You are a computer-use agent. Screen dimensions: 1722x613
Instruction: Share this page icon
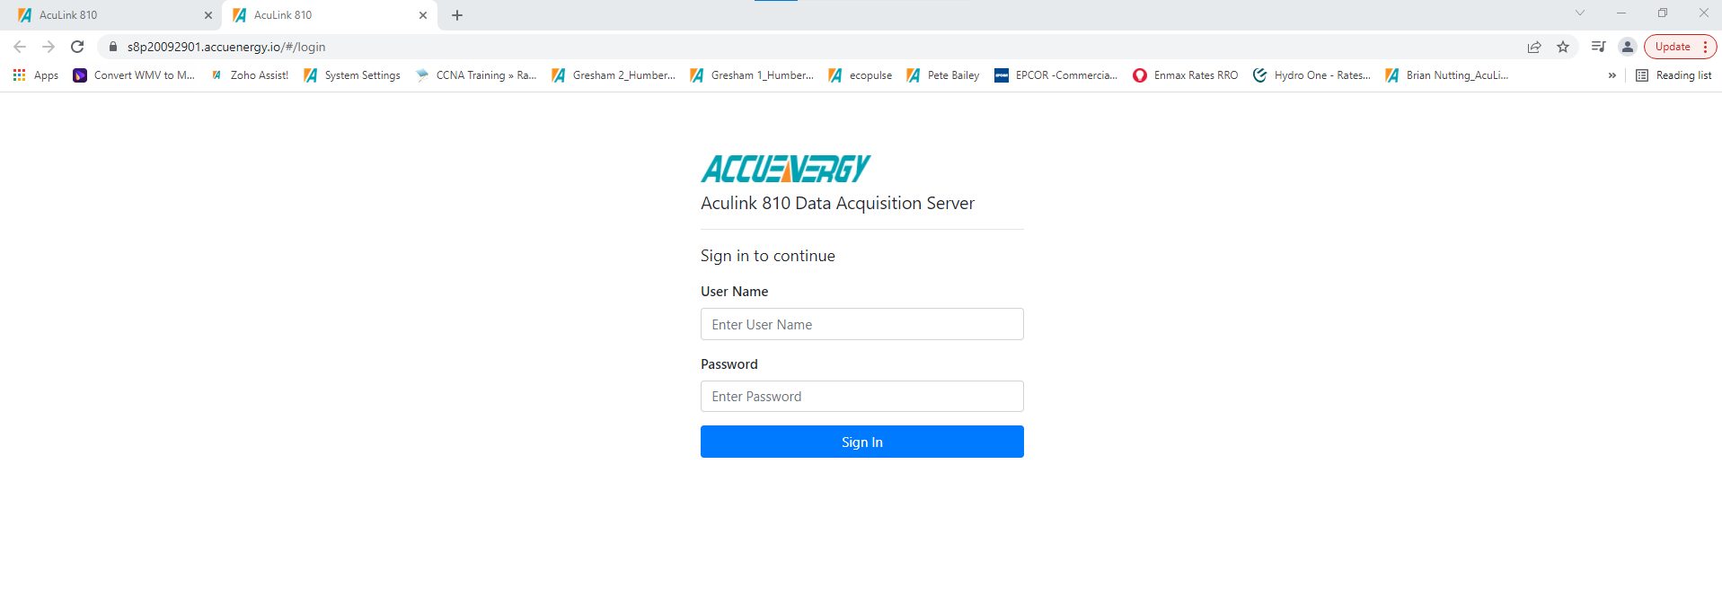1534,47
